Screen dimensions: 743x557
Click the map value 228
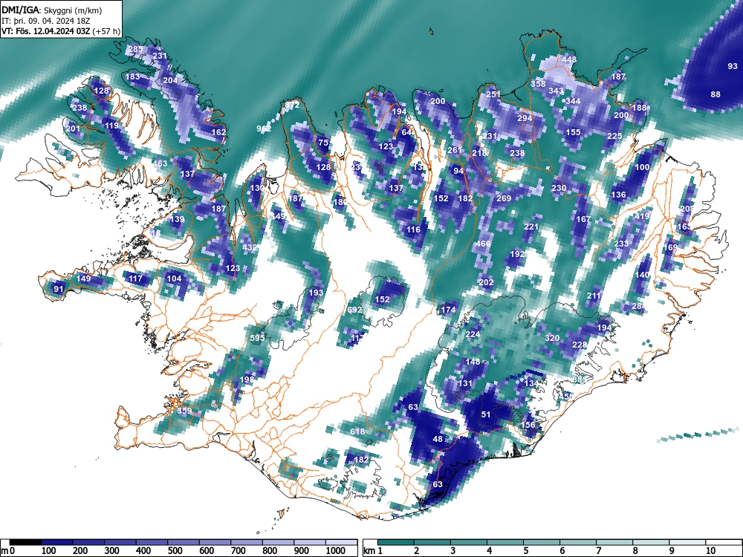[580, 345]
